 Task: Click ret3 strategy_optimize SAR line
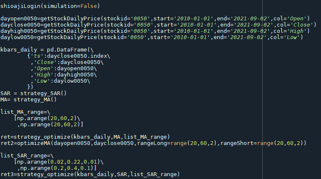(x=90, y=174)
